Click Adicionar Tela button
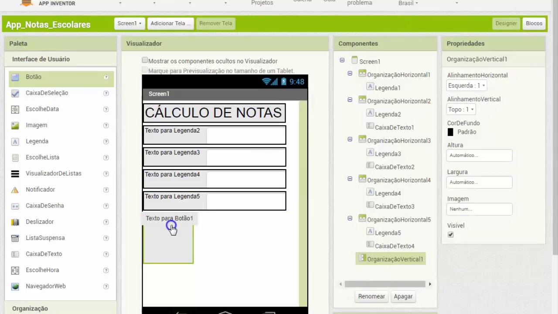The width and height of the screenshot is (558, 314). (170, 24)
